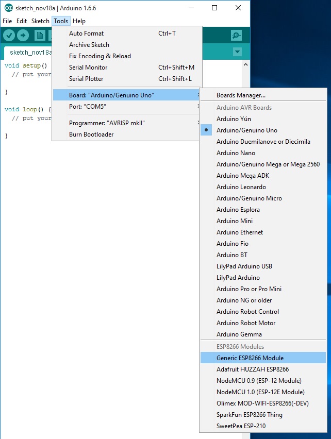Select Arduino/Genuino Micro board
Screen dimensions: 331x439
pyautogui.click(x=263, y=198)
